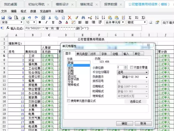Select the format painter brush icon
Image resolution: width=174 pixels, height=131 pixels.
coord(77,18)
